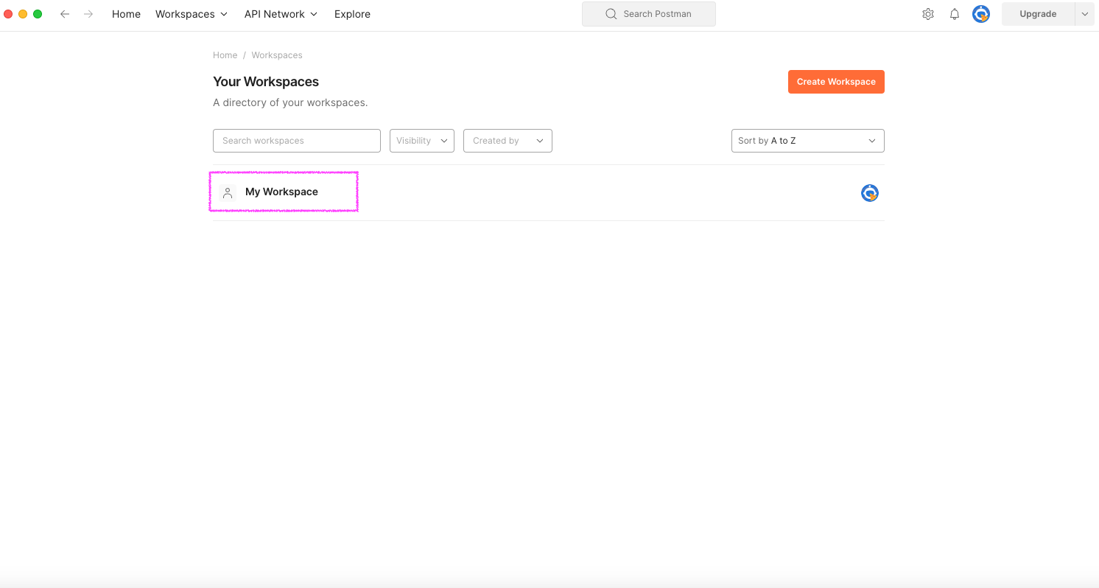1099x588 pixels.
Task: Open Explore in top navigation
Action: (352, 14)
